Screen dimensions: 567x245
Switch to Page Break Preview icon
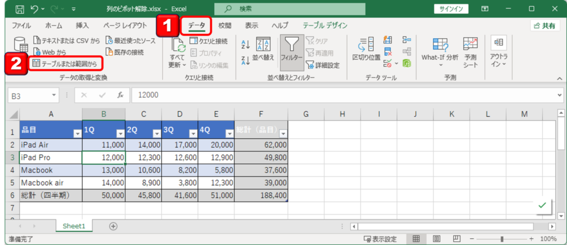tap(457, 238)
